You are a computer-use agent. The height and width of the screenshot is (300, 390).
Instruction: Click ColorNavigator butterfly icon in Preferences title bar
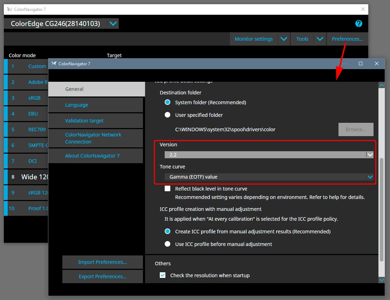(54, 64)
